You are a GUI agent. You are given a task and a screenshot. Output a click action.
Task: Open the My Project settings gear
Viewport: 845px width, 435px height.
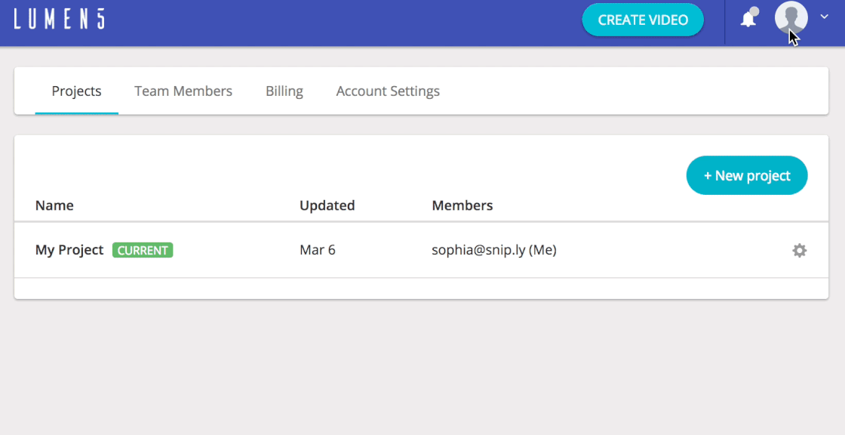(x=799, y=251)
